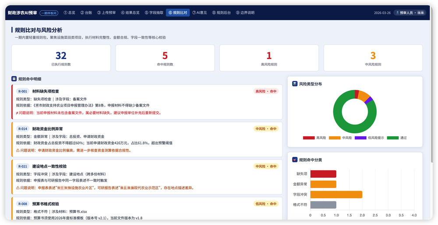This screenshot has height=225, width=438.
Task: Click the 缺失项 red bar
Action: point(323,174)
